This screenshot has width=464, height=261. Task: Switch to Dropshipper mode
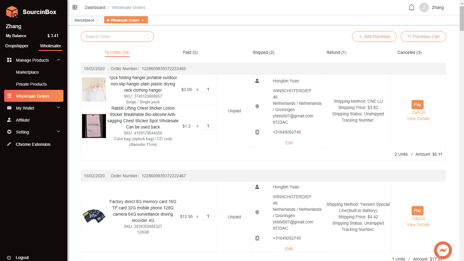[x=17, y=46]
